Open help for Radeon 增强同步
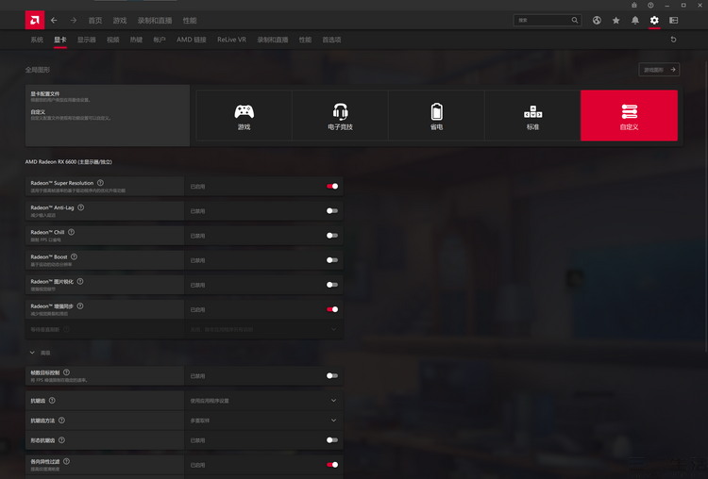This screenshot has width=708, height=479. (x=80, y=306)
